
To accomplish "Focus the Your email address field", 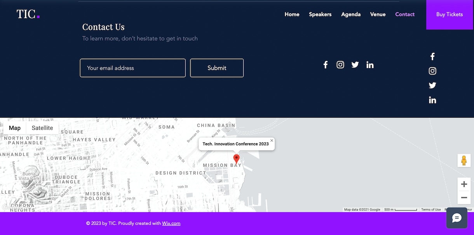I will pyautogui.click(x=133, y=68).
